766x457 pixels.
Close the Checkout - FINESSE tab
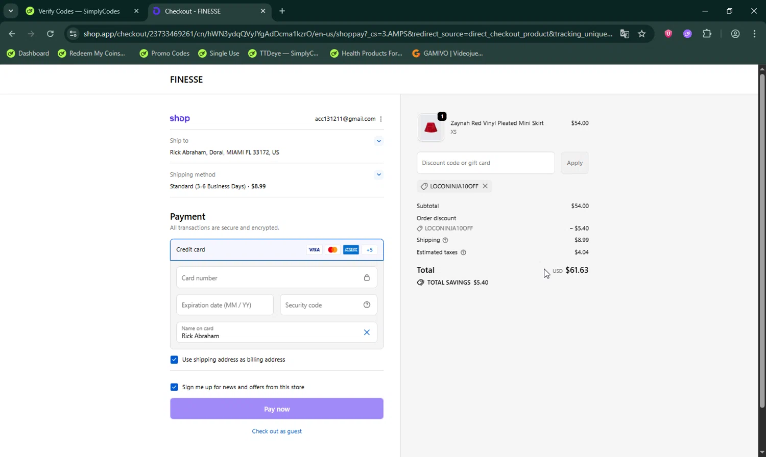point(263,11)
